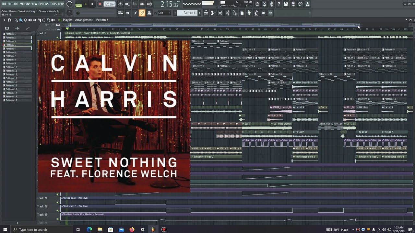
Task: Toggle loop recording icon
Action: 149,4
